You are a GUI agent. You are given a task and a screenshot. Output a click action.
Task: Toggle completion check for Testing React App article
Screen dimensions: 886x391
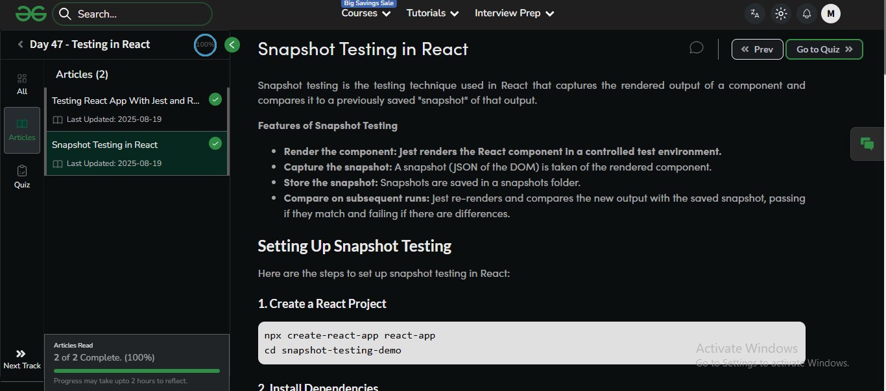pyautogui.click(x=215, y=100)
